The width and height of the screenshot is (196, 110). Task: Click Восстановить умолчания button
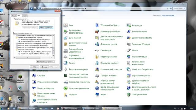[x=45, y=62]
